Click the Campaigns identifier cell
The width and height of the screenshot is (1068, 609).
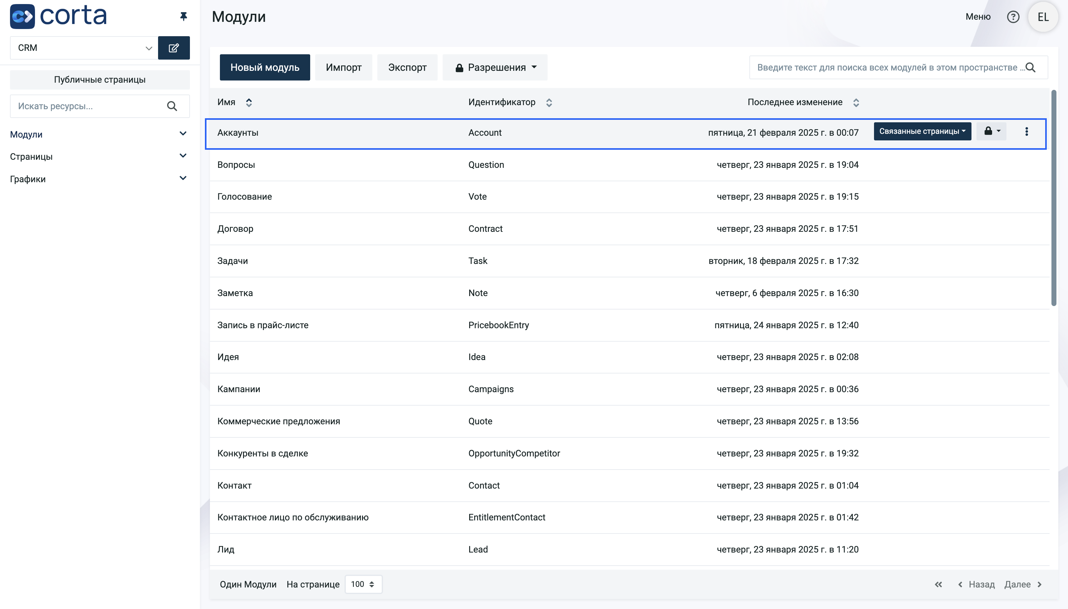click(491, 389)
